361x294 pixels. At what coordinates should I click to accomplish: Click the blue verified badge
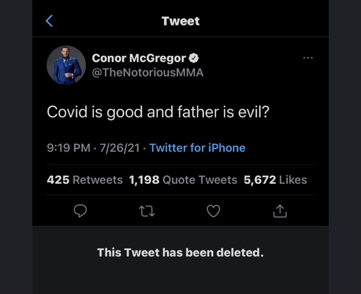point(194,58)
